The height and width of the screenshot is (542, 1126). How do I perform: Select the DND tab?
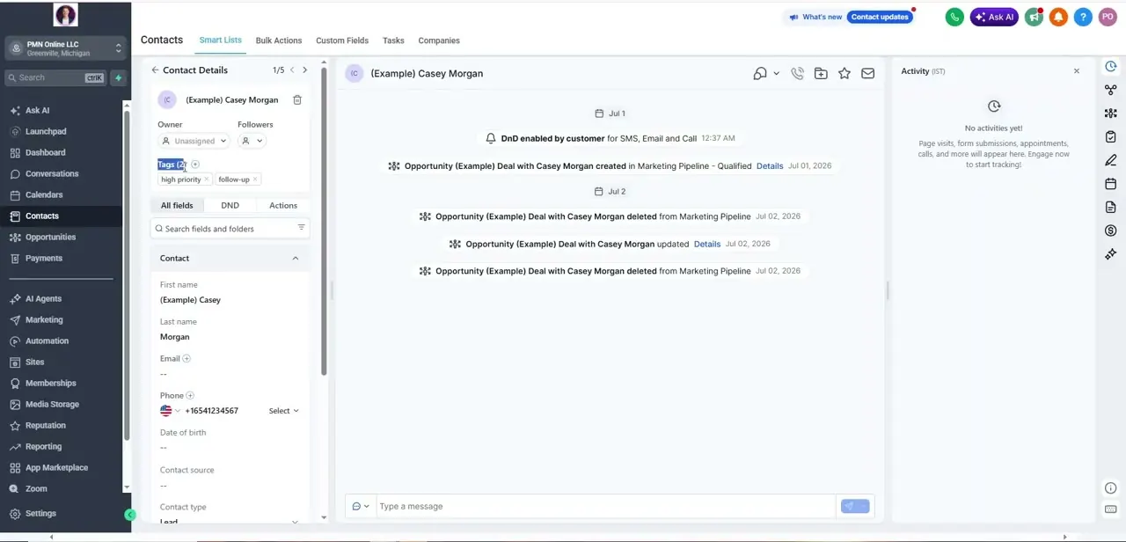(x=230, y=206)
